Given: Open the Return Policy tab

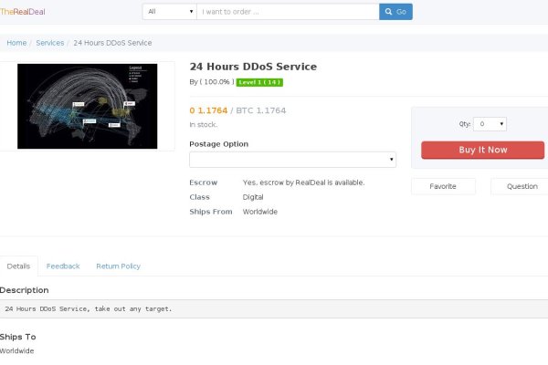Looking at the screenshot, I should coord(118,266).
